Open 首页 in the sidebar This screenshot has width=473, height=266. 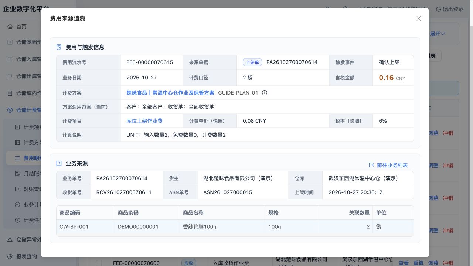tap(21, 27)
